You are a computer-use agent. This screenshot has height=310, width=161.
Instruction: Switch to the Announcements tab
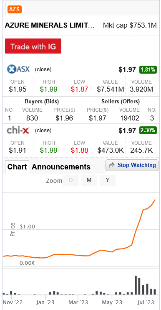(61, 167)
